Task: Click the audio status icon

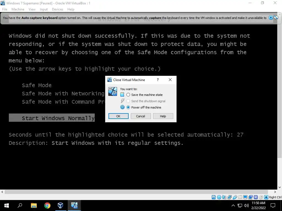Action: [224, 197]
